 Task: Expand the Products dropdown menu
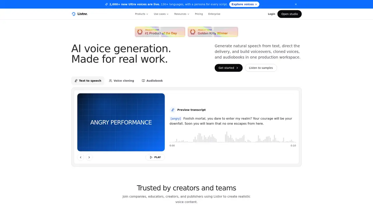click(142, 14)
